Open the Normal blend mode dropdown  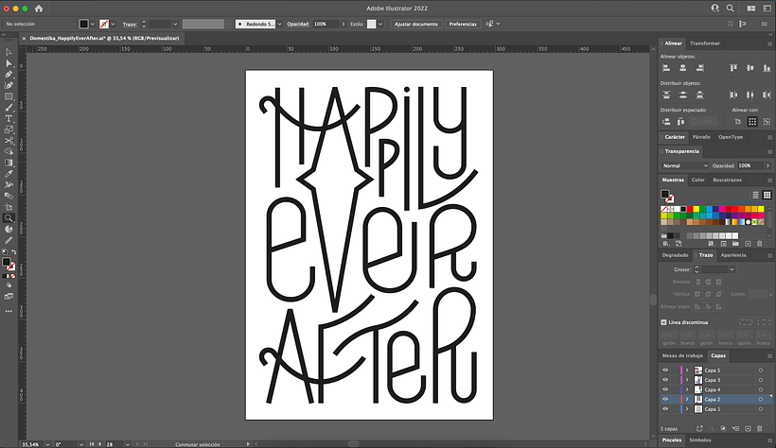pos(685,165)
